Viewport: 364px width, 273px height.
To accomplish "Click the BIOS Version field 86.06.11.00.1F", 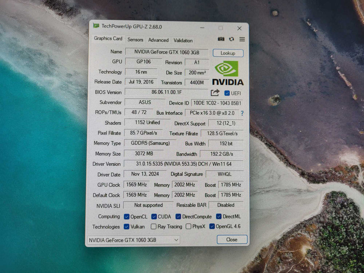I will pos(167,92).
